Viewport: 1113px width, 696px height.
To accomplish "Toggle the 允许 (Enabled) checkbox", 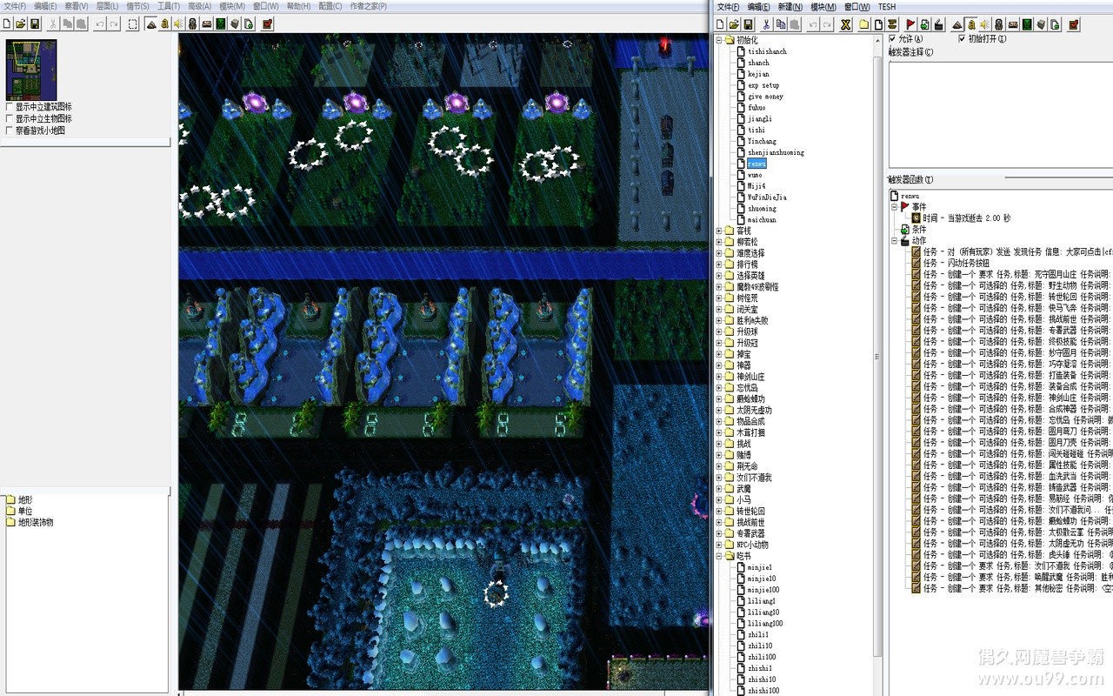I will click(x=893, y=39).
